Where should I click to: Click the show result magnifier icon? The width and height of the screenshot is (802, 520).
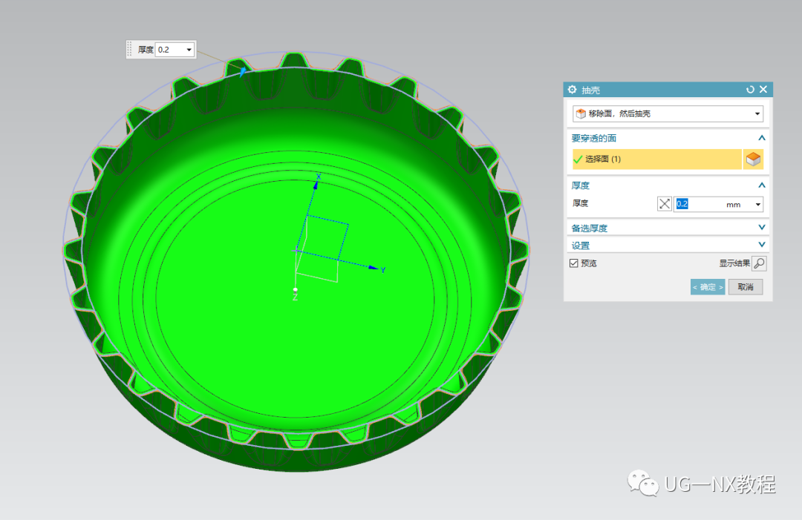coord(759,263)
